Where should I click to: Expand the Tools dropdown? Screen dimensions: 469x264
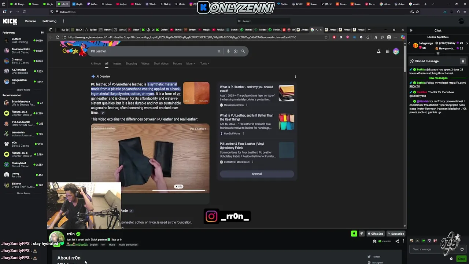(x=204, y=63)
